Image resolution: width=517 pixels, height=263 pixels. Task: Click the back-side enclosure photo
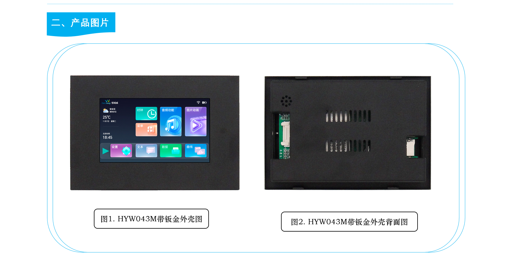(348, 133)
